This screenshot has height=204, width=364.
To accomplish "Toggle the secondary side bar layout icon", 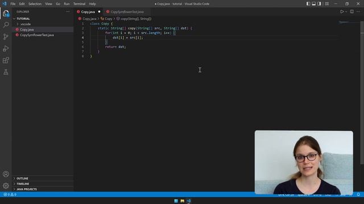I will (319, 4).
